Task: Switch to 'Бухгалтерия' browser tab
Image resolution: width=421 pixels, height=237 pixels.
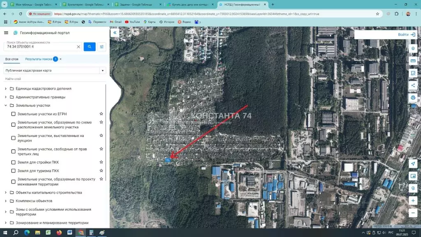Action: pyautogui.click(x=86, y=5)
